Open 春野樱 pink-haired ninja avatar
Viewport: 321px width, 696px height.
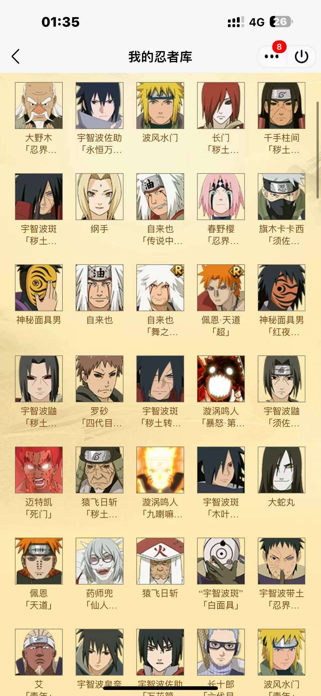click(221, 197)
